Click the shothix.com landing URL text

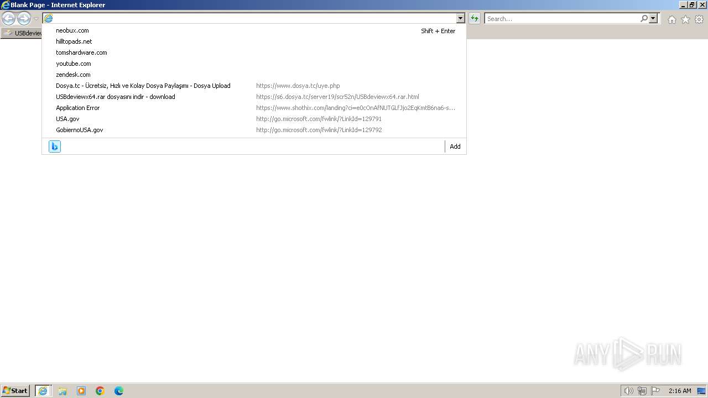pos(356,108)
